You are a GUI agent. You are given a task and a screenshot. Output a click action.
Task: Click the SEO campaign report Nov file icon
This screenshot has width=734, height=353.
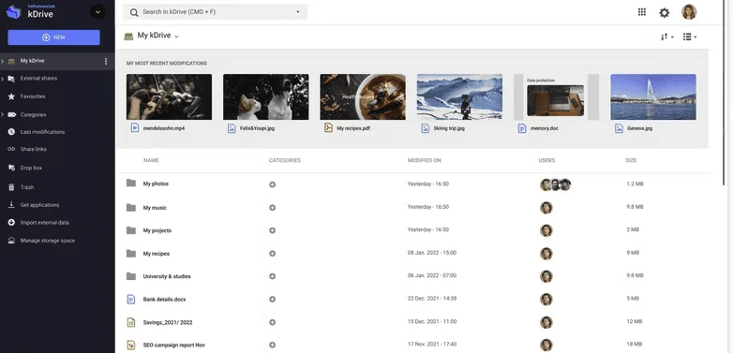point(131,346)
